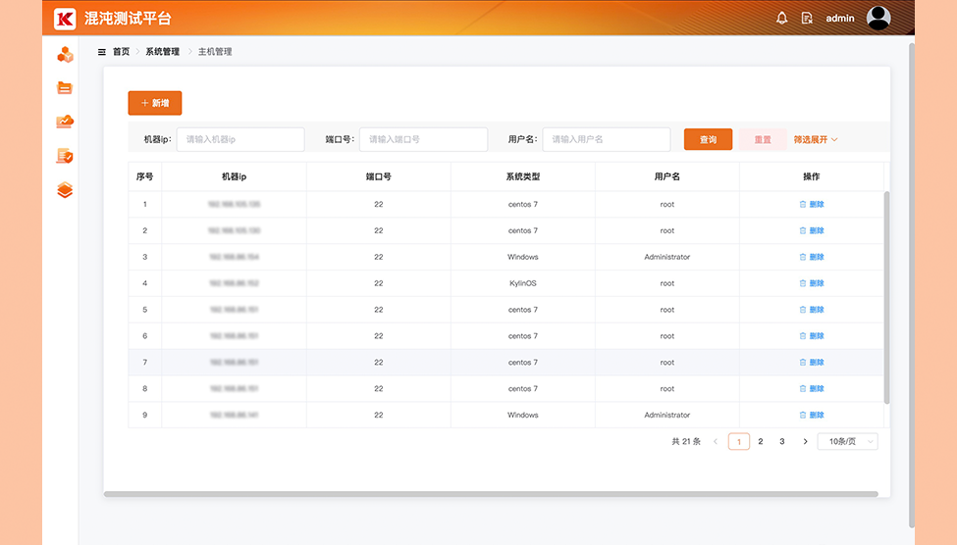Jump to page 2
Image resolution: width=957 pixels, height=545 pixels.
(x=761, y=441)
